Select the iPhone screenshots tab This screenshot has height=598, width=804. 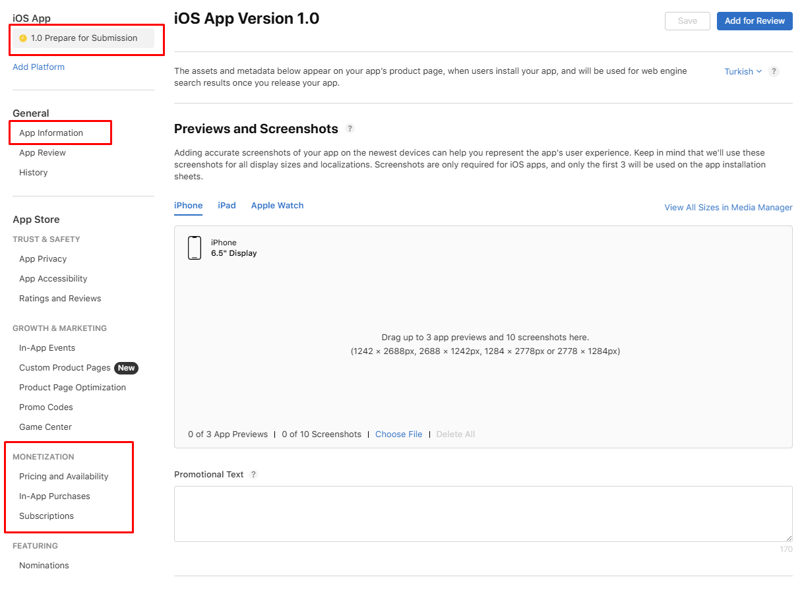coord(188,206)
